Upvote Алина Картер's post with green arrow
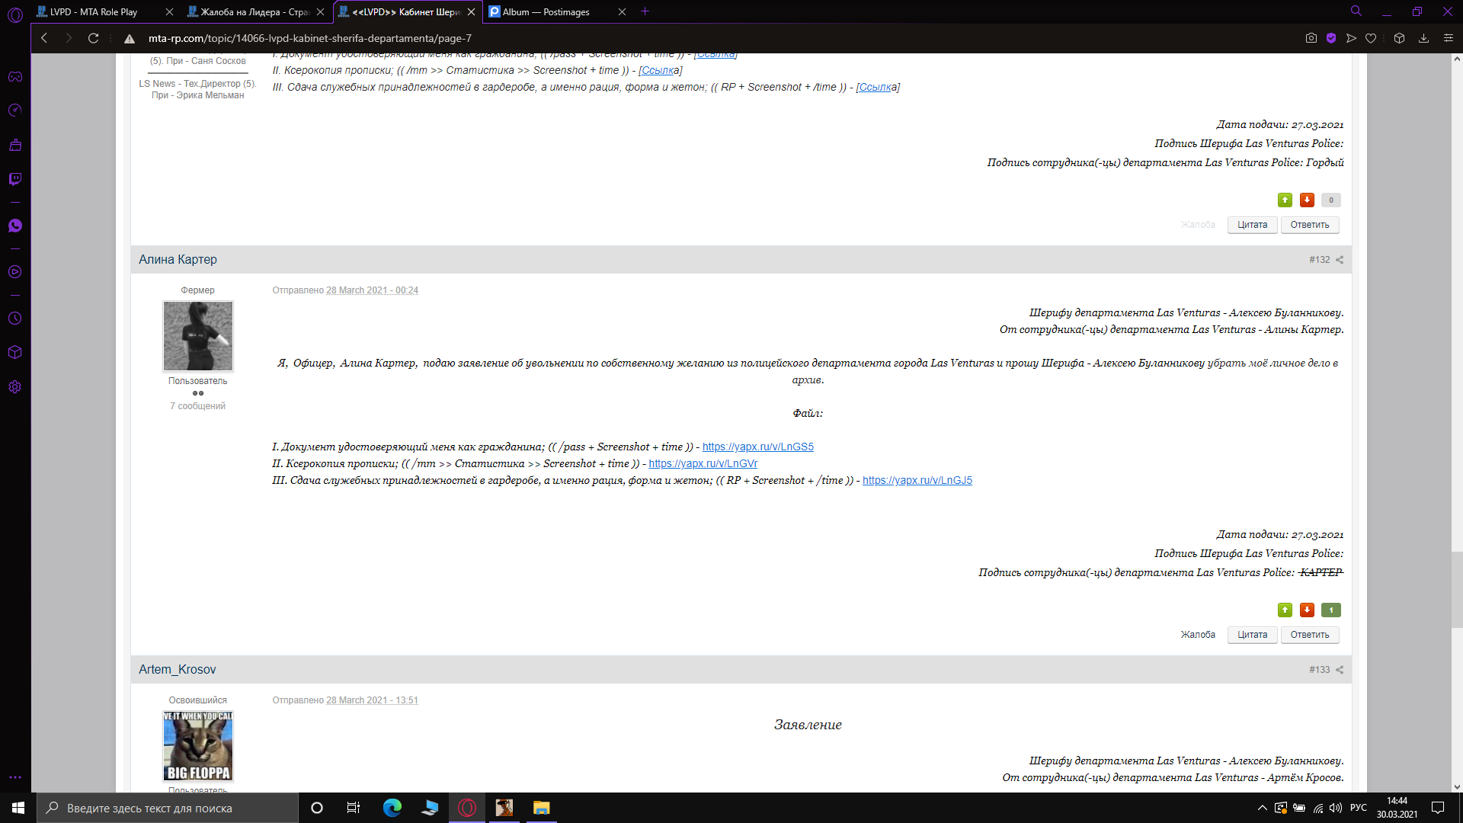 point(1285,610)
